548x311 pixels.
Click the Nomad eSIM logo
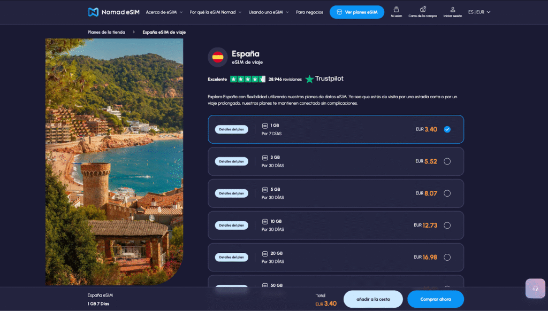(113, 12)
